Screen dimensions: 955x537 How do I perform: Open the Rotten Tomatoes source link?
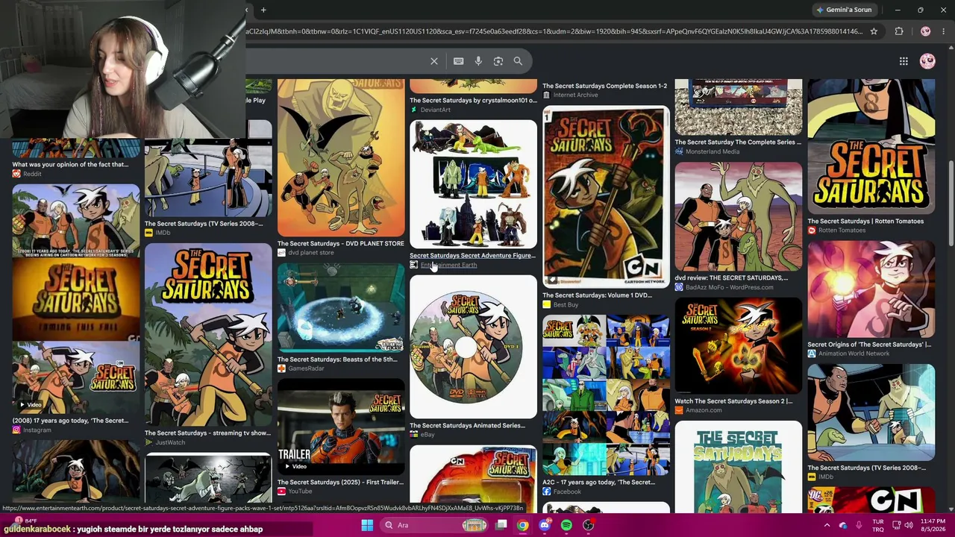(x=842, y=230)
